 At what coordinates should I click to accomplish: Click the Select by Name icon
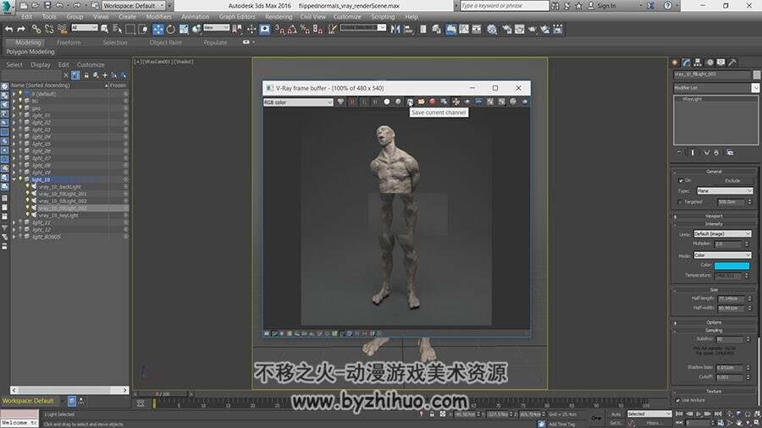coord(117,29)
